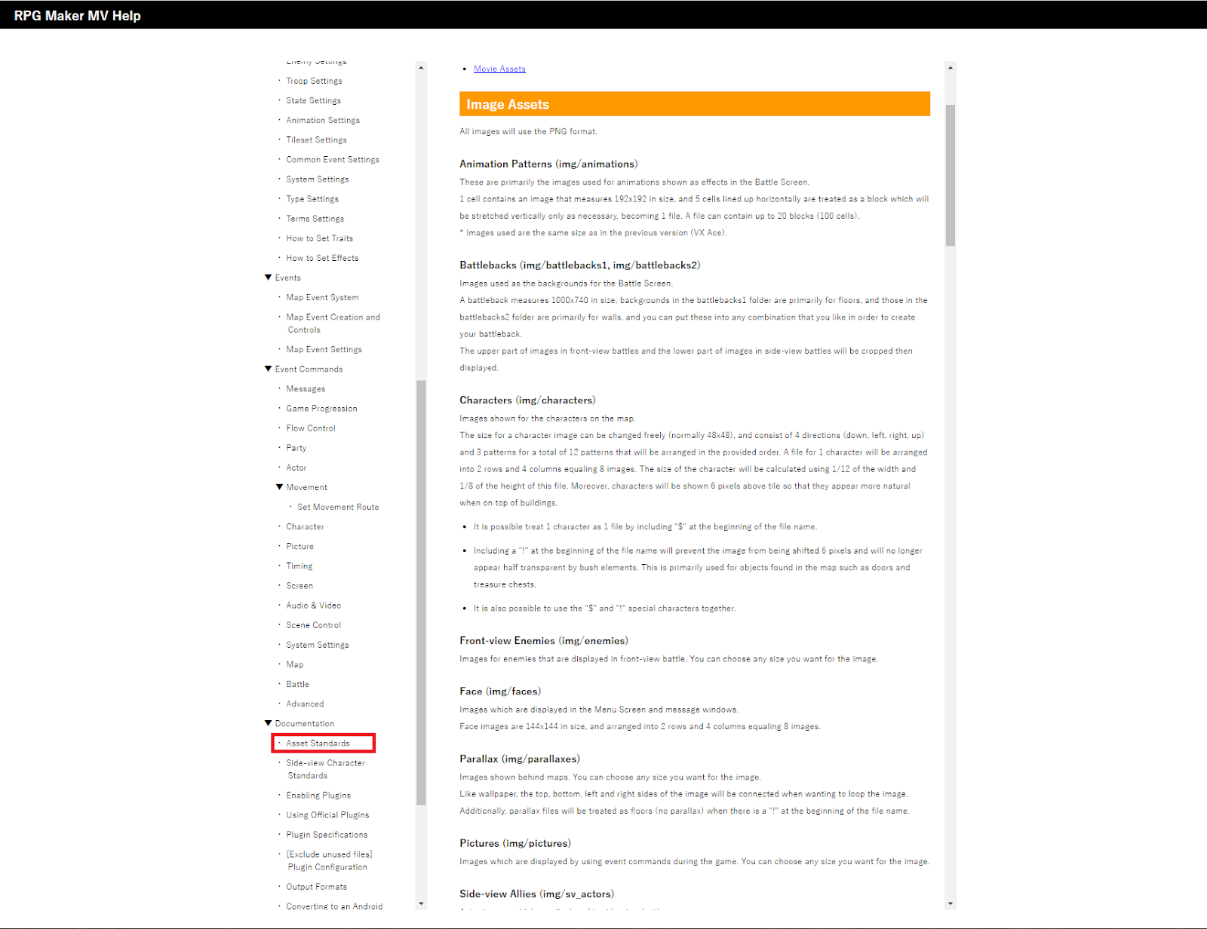
Task: Open Set Movement Route page
Action: [x=338, y=507]
